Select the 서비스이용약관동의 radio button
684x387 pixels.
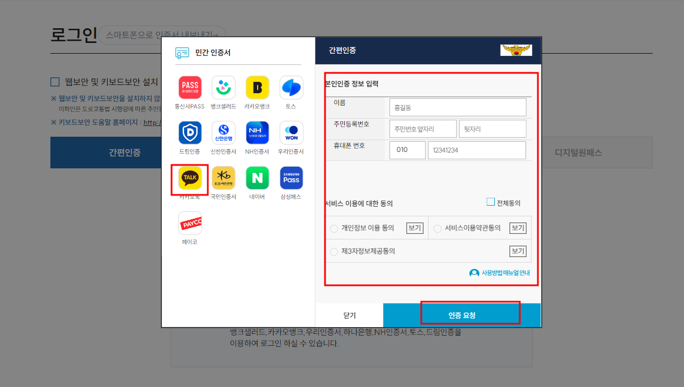pos(437,229)
